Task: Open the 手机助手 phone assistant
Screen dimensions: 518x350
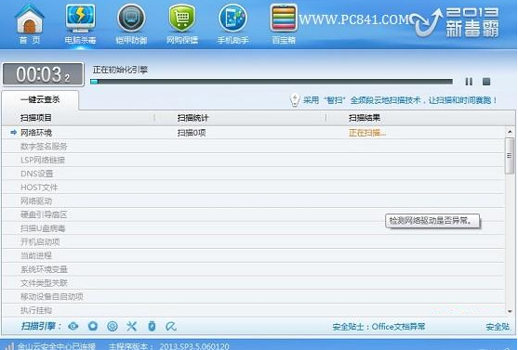Action: (232, 24)
